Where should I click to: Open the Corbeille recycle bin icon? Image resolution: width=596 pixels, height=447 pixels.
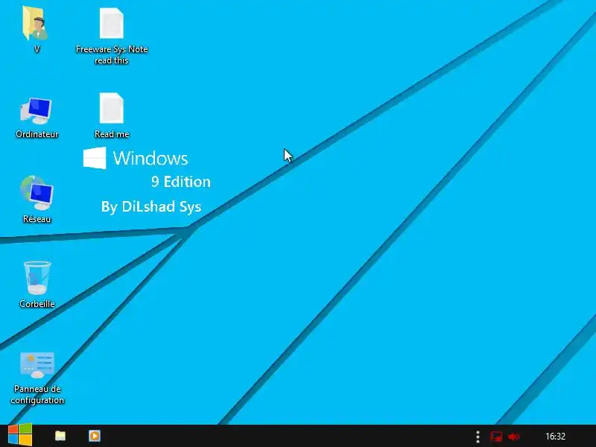[x=37, y=277]
